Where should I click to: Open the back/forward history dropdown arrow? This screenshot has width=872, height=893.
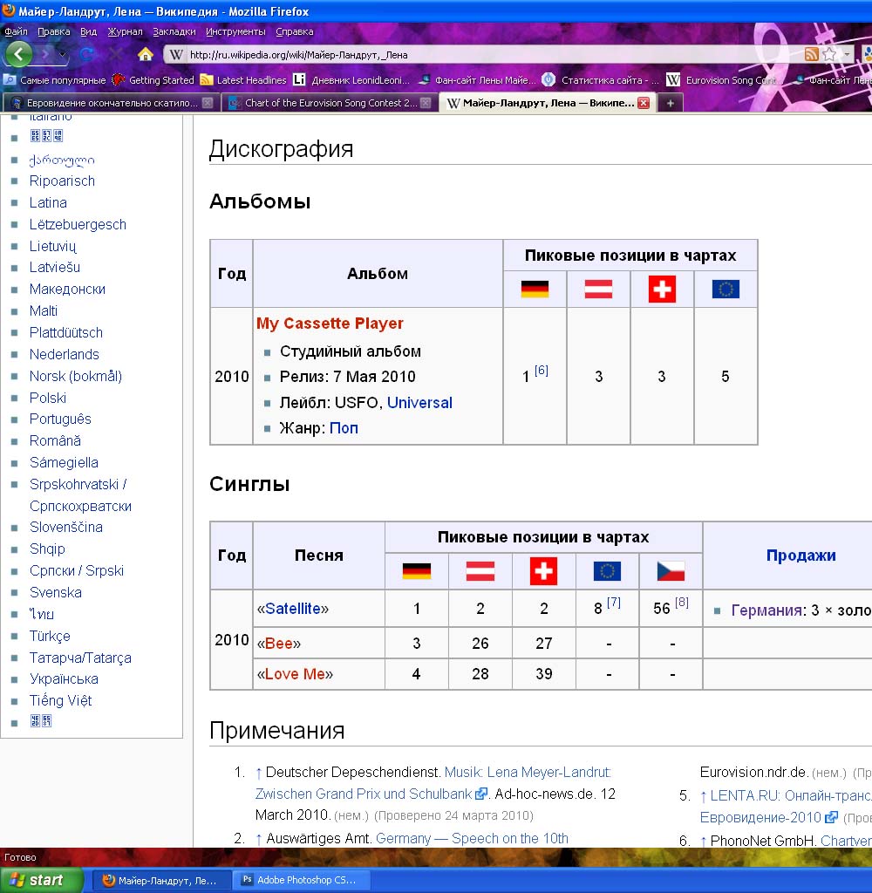tap(63, 54)
